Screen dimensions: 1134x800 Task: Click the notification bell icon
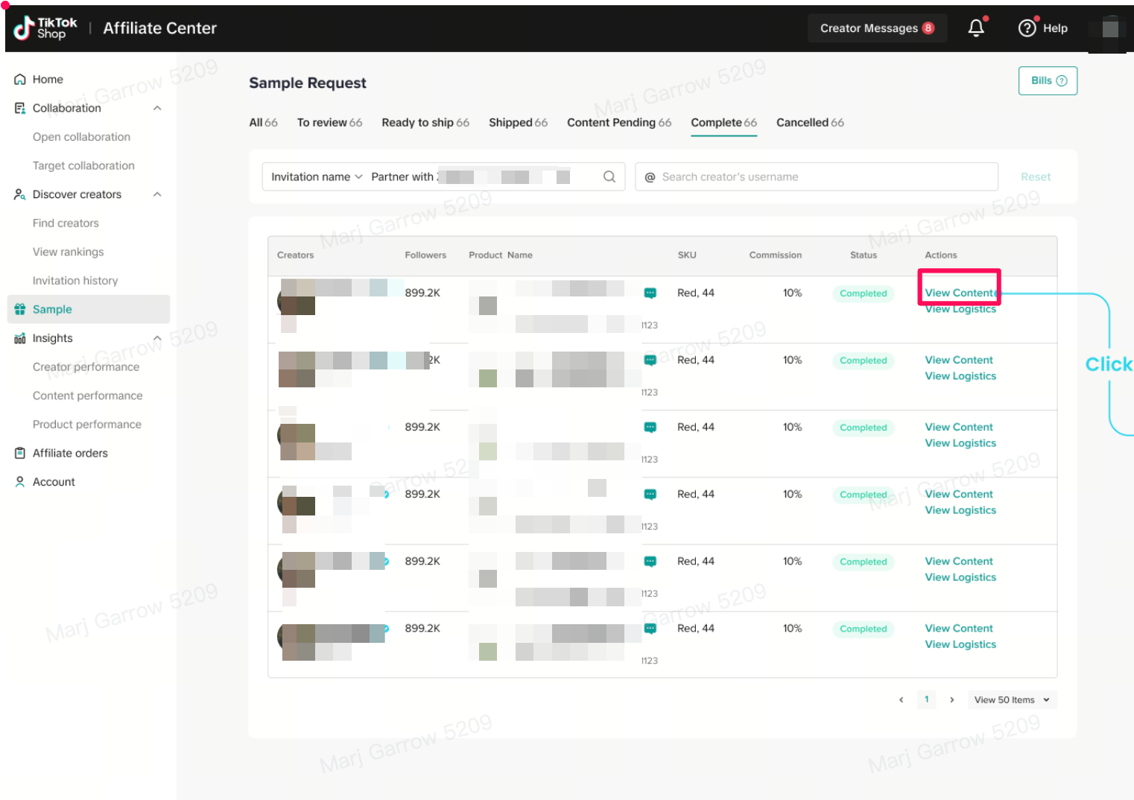pyautogui.click(x=975, y=28)
